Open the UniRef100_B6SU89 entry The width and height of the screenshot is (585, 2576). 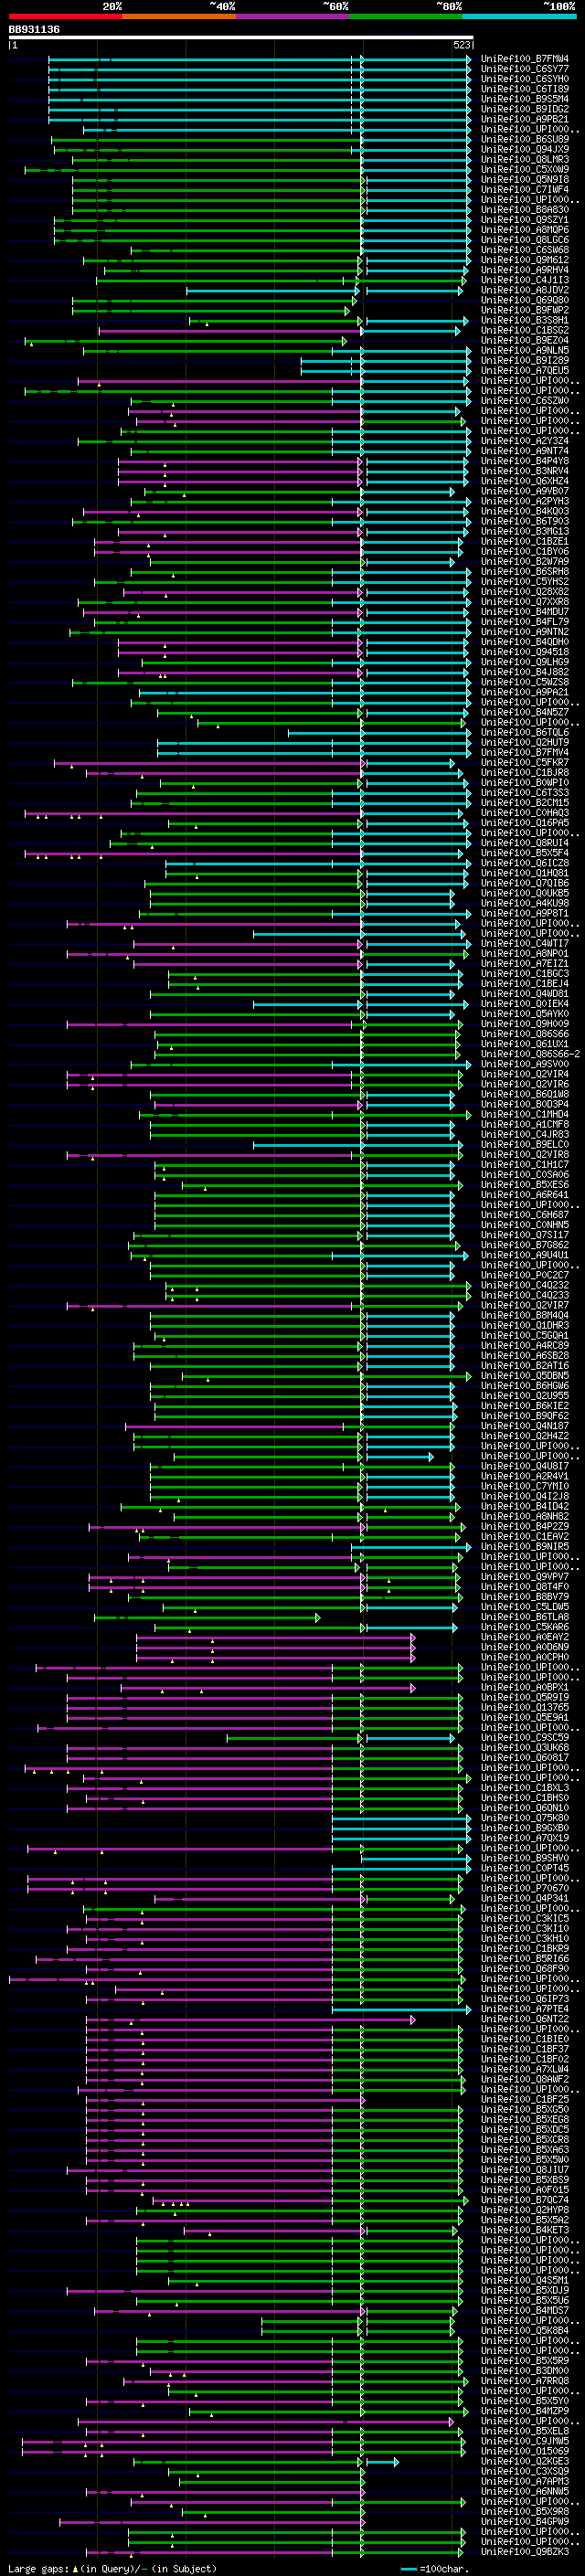pos(525,139)
